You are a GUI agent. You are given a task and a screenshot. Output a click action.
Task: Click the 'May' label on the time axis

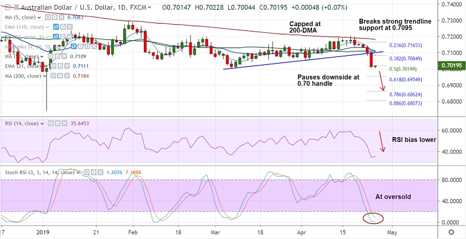392,232
